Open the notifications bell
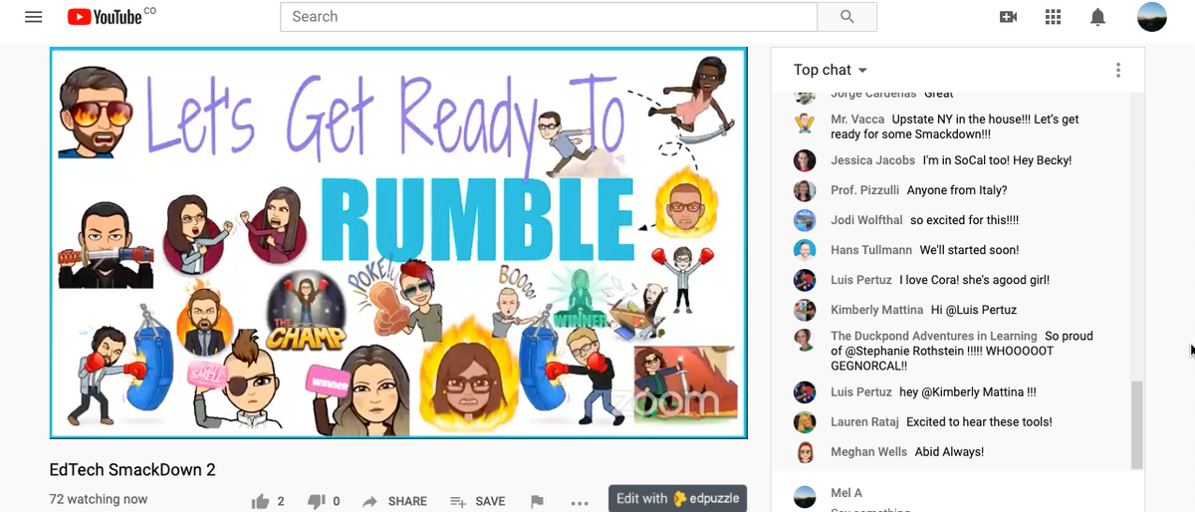The width and height of the screenshot is (1195, 512). (x=1098, y=17)
